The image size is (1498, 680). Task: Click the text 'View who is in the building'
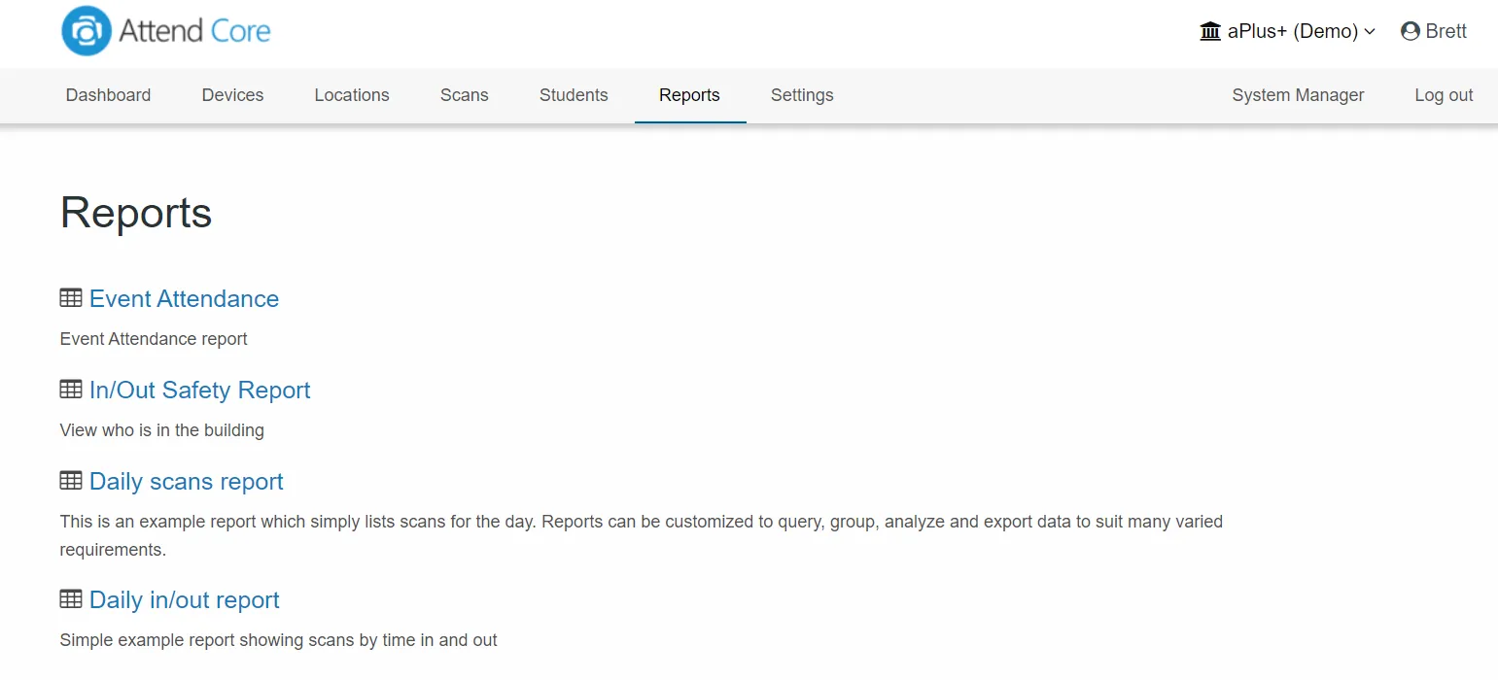162,430
